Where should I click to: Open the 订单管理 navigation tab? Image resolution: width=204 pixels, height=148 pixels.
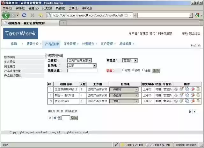(69, 44)
